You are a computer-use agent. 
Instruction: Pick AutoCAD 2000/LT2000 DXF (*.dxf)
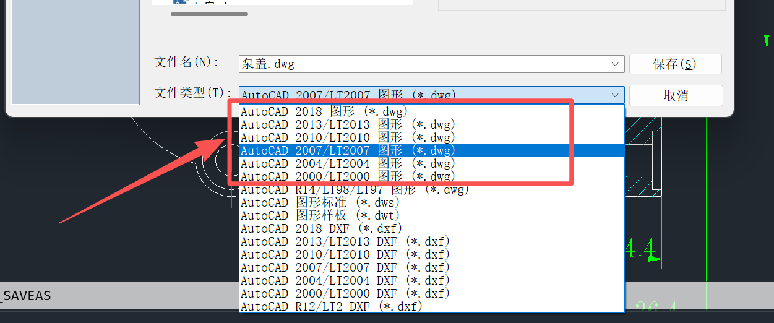coord(432,293)
